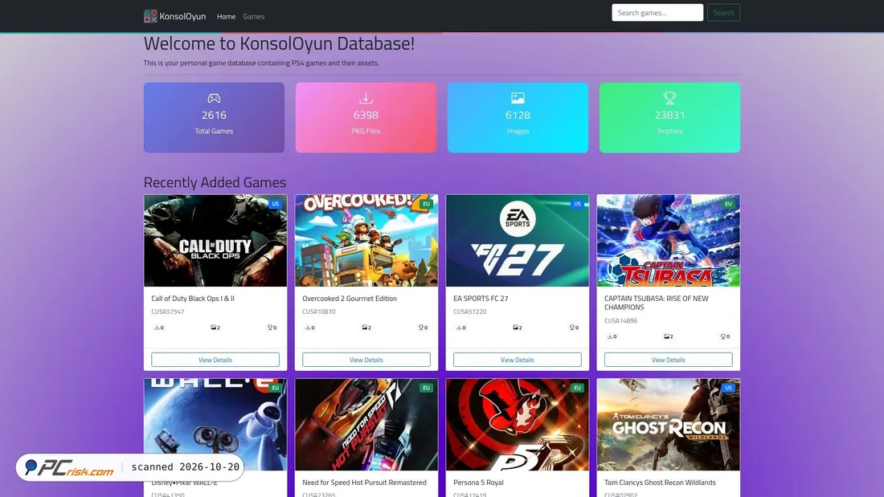Select the 6128 Images count
Screen dimensions: 884x497
[x=518, y=115]
